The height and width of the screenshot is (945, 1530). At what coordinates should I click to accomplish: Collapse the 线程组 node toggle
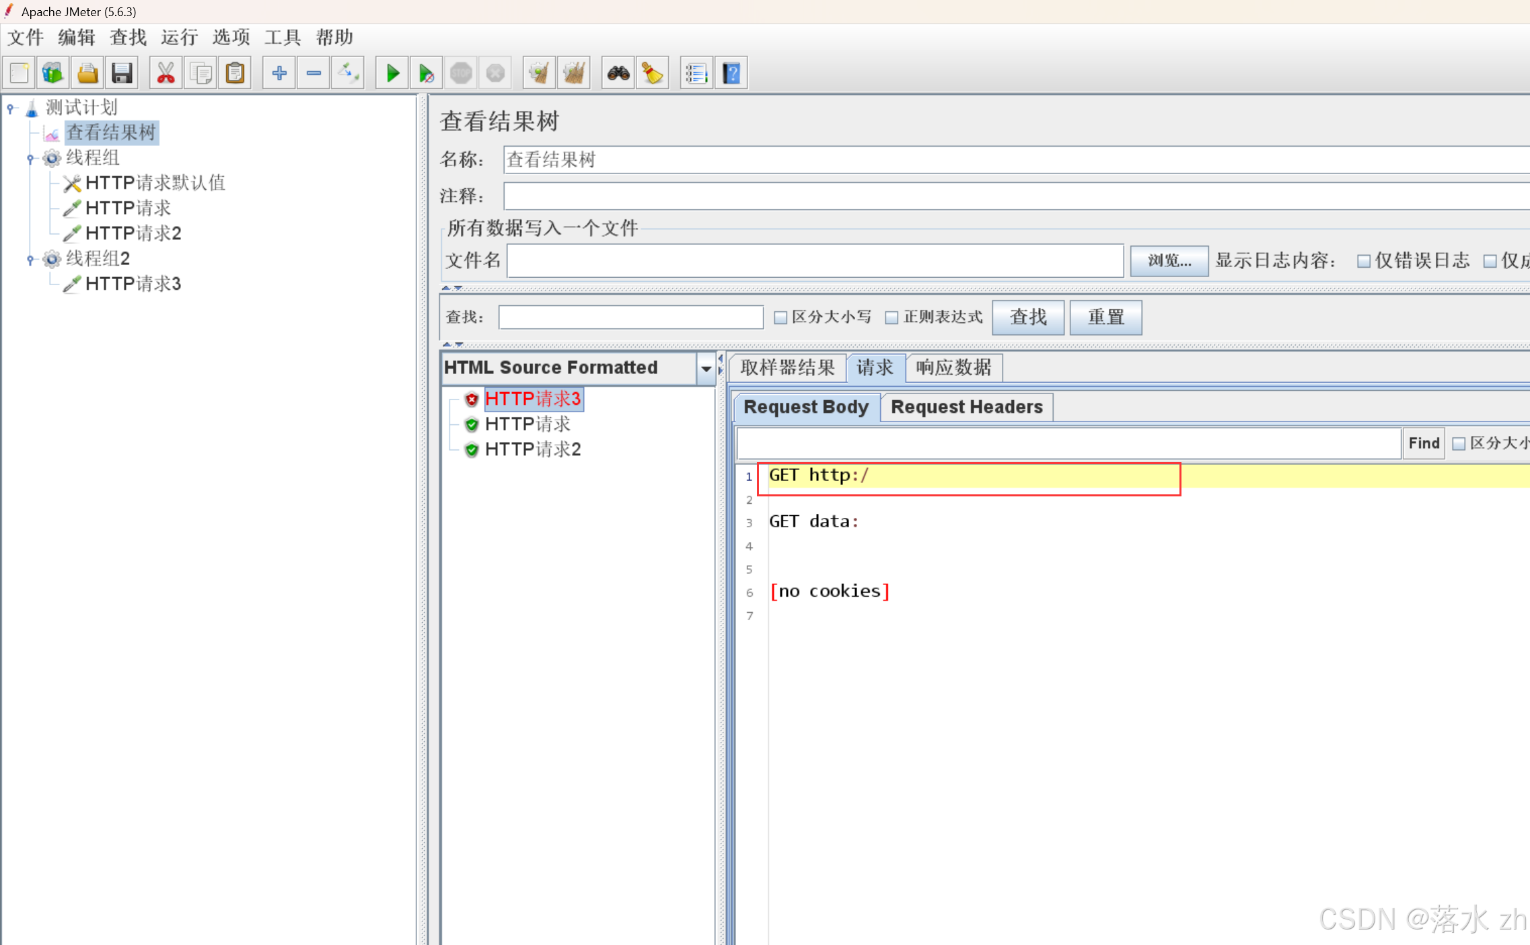pyautogui.click(x=30, y=158)
